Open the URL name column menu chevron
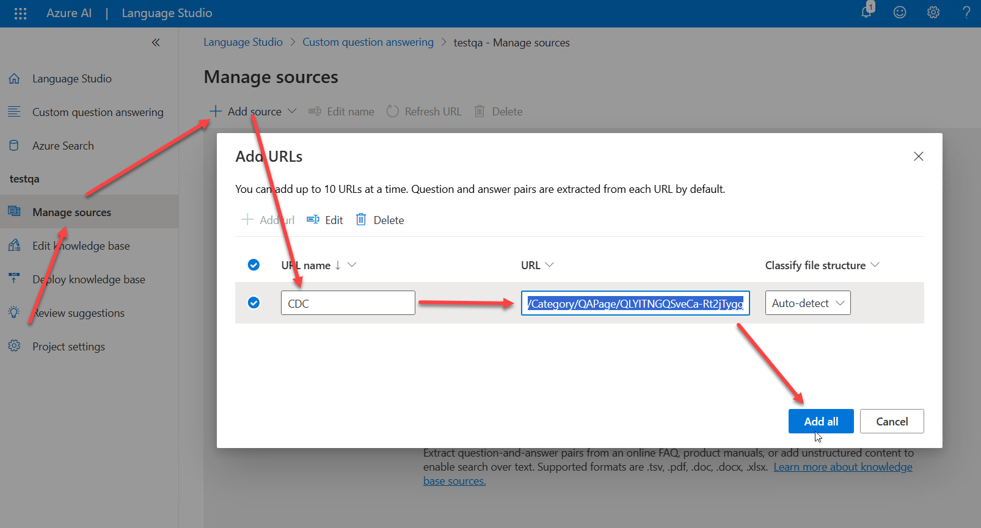 pyautogui.click(x=352, y=265)
